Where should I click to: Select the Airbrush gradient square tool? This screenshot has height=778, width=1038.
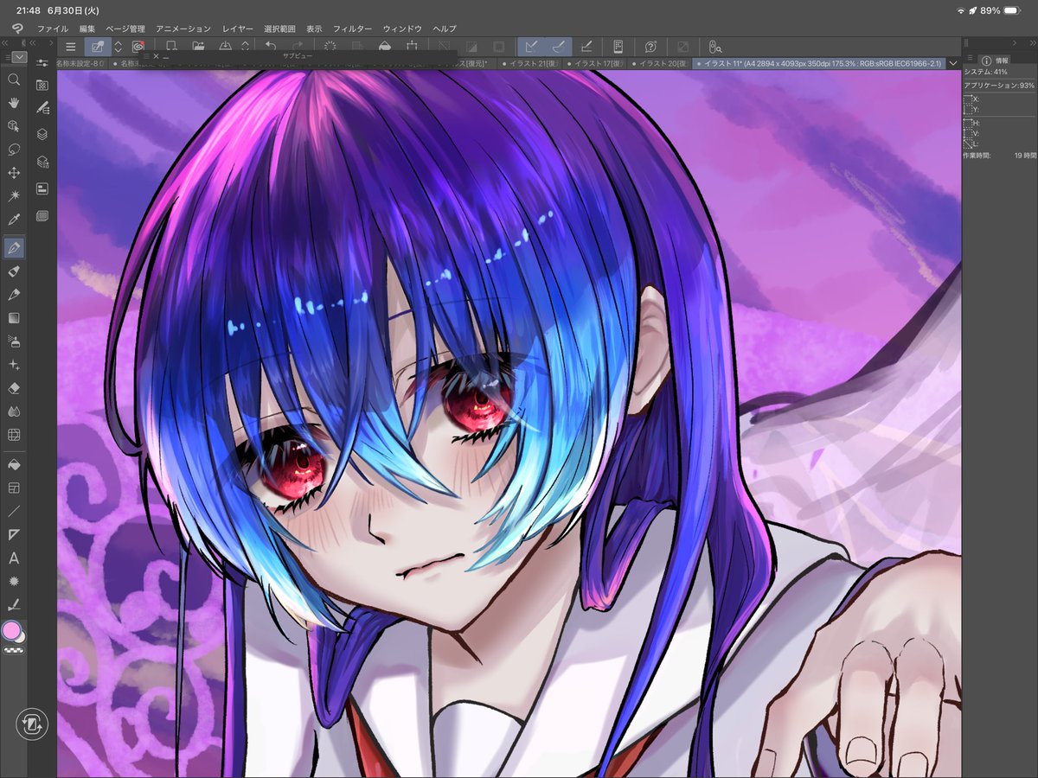coord(14,318)
